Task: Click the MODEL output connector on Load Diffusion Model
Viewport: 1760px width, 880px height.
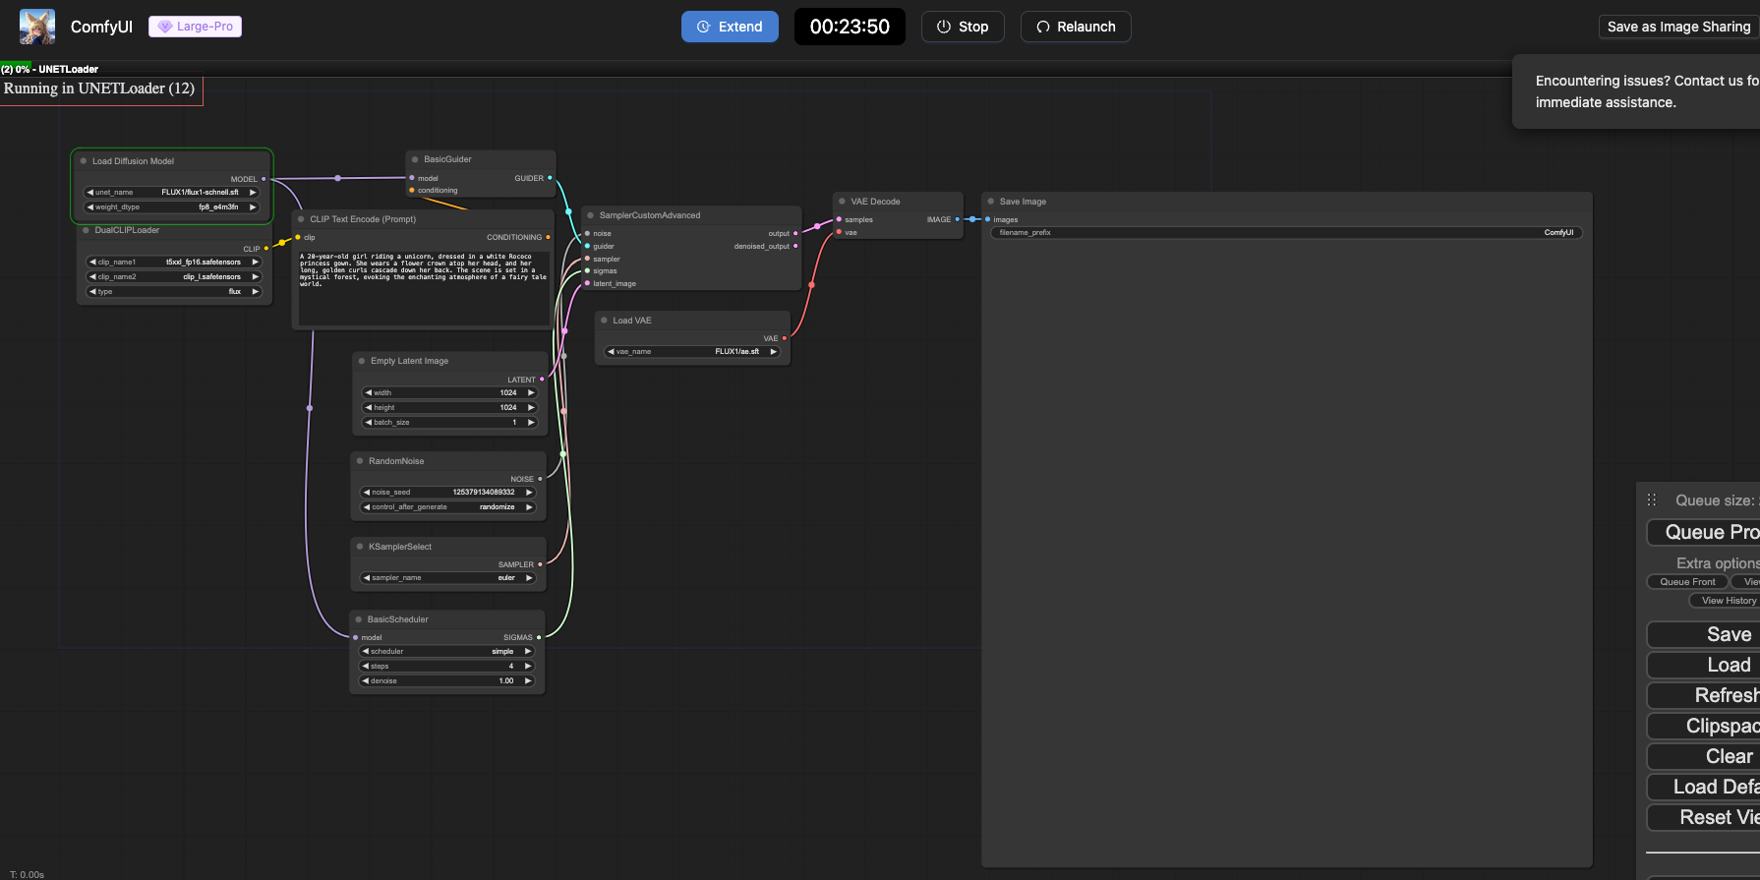Action: tap(264, 179)
